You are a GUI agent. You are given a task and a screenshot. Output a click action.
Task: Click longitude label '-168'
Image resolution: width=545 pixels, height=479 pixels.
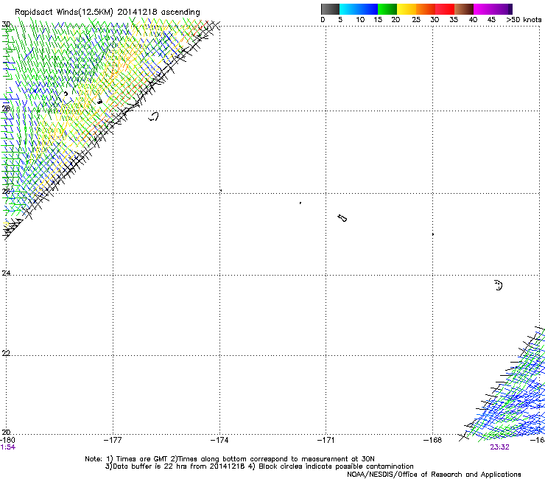433,440
